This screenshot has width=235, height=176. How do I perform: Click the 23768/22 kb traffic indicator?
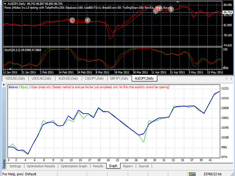tap(213, 174)
